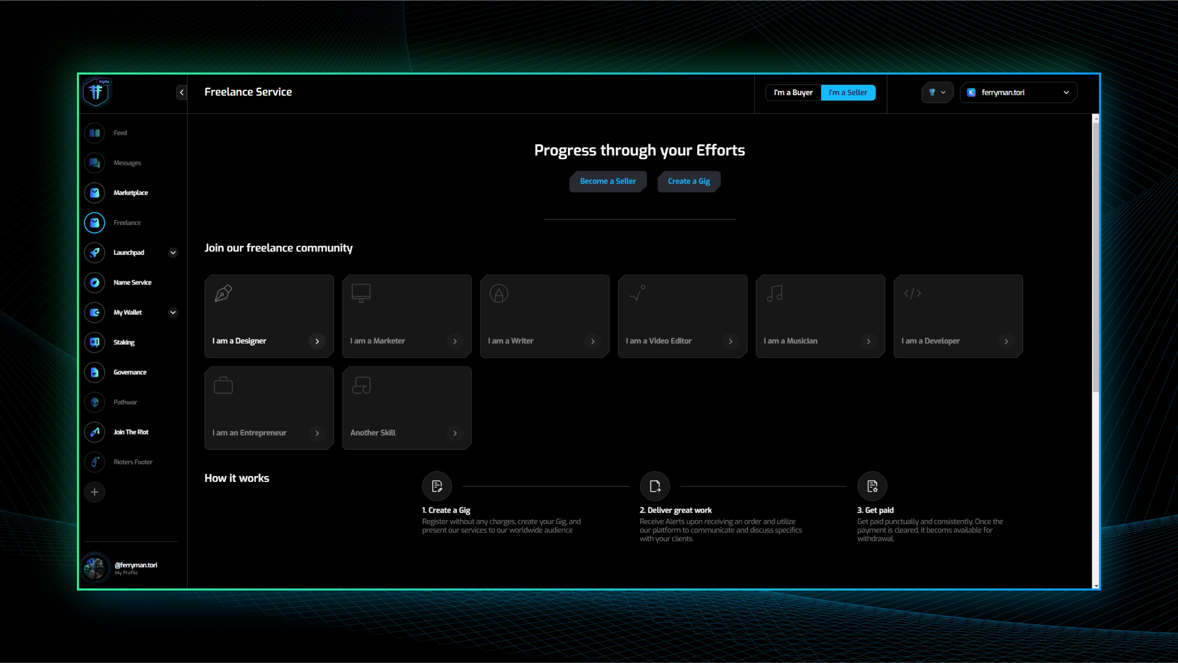Click the Another Skill scroll icon

[361, 385]
